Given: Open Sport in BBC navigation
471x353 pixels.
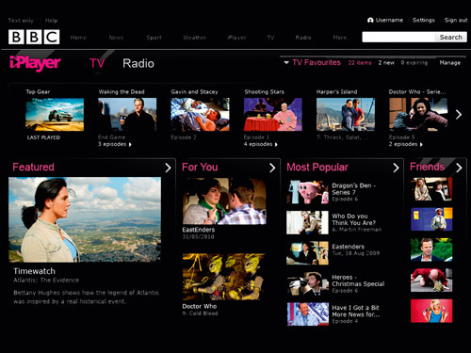Looking at the screenshot, I should [154, 38].
